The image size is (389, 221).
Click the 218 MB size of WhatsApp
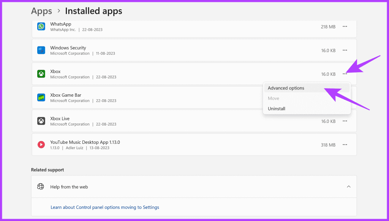tap(328, 27)
